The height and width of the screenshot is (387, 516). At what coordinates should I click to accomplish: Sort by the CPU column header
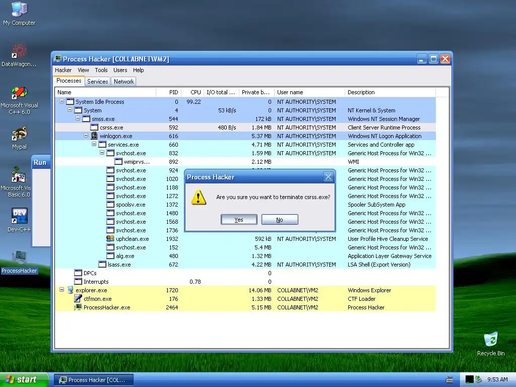tap(192, 92)
